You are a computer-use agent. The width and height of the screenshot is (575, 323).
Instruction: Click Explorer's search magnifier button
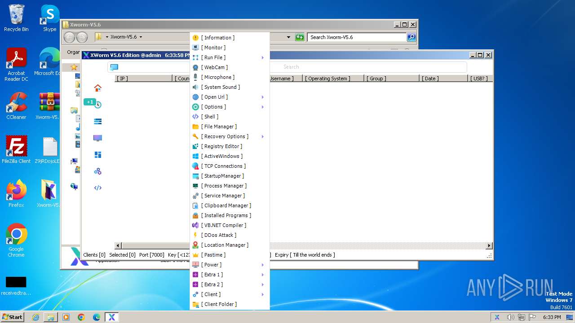tap(411, 37)
